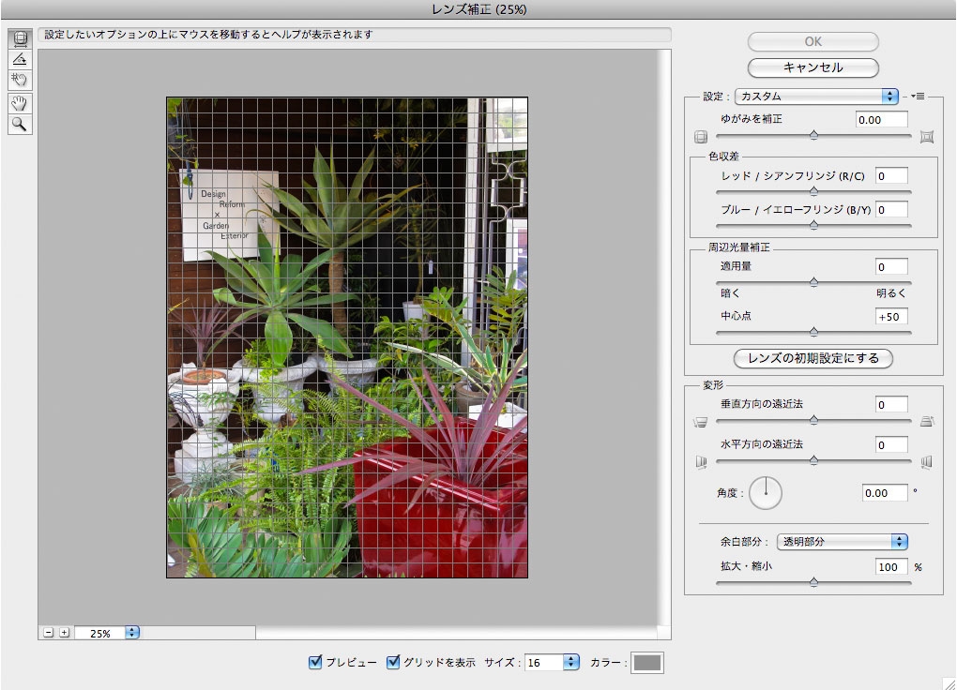The image size is (957, 690).
Task: Click the キャンセル button
Action: coord(813,67)
